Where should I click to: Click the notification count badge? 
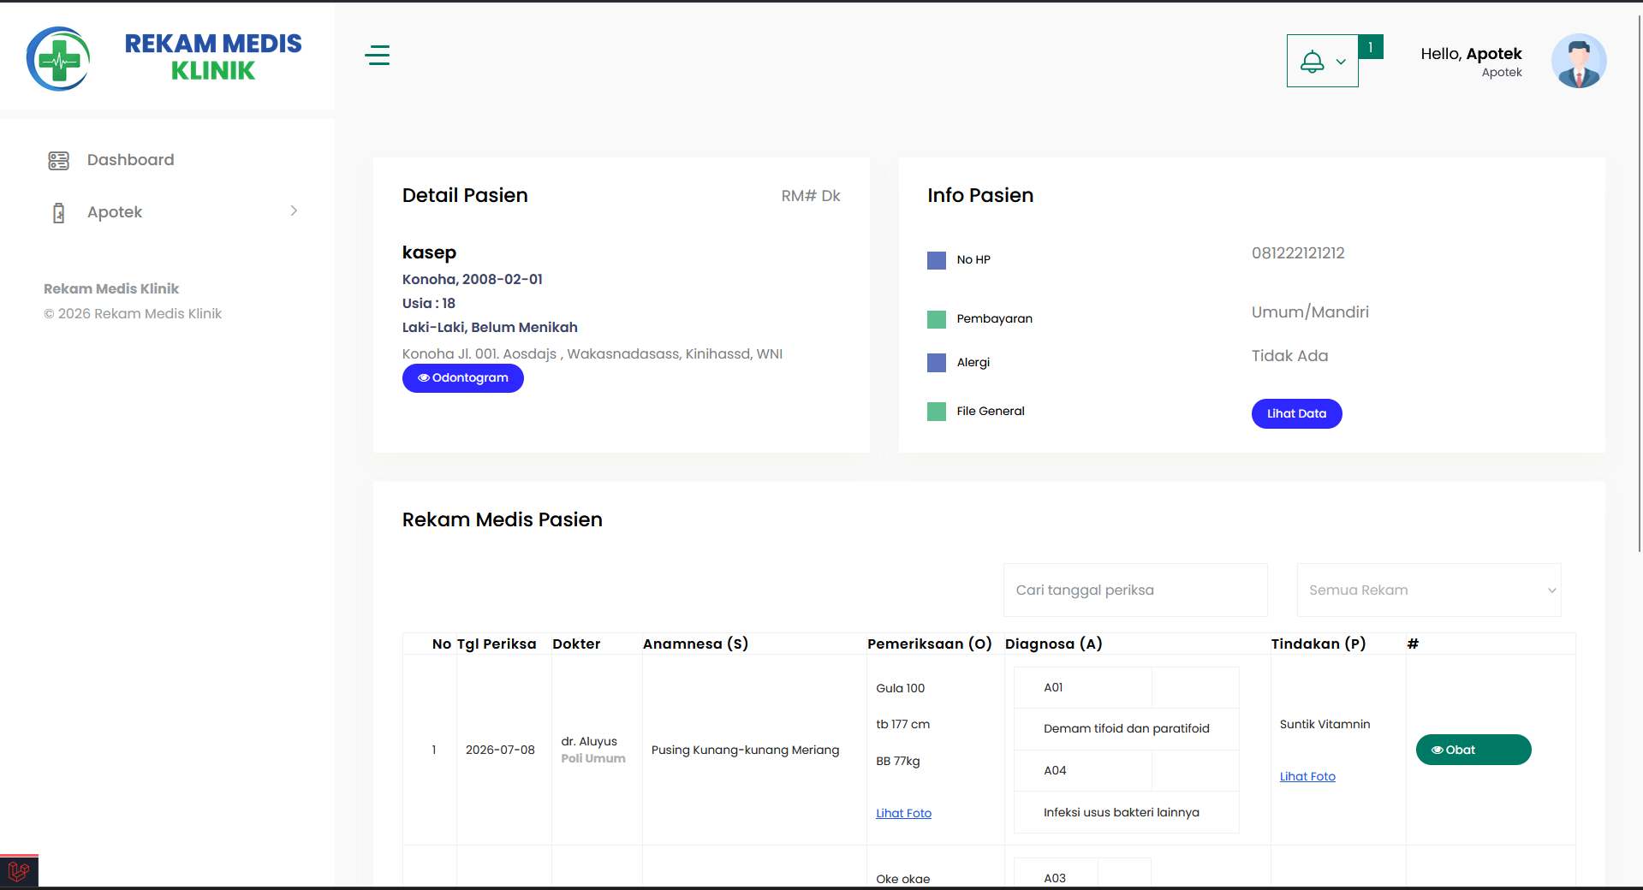[1371, 47]
